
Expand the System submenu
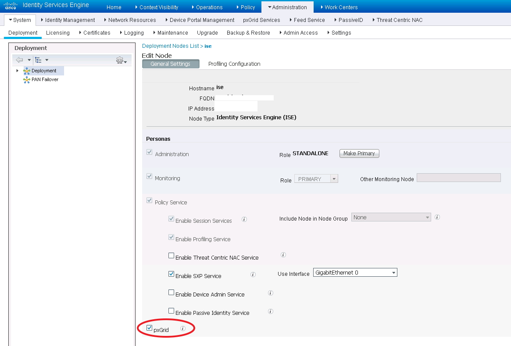[20, 20]
